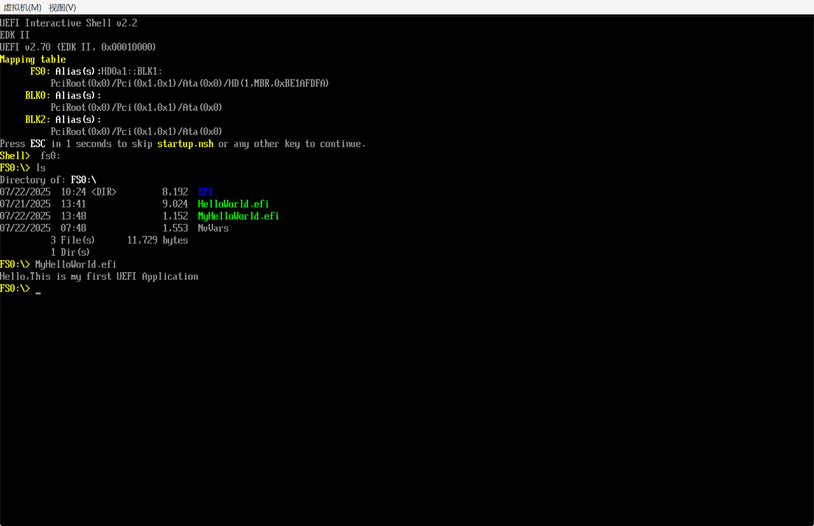
Task: Open the 视图(V) menu
Action: pyautogui.click(x=62, y=8)
